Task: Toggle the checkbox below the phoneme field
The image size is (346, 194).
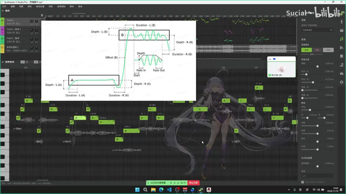Action: (x=302, y=182)
